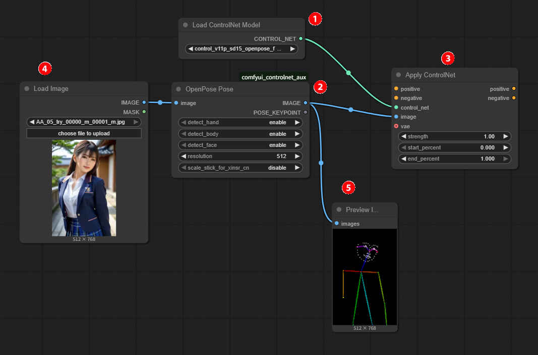Click the start_percent slider field
Screen dimensions: 538x355
pyautogui.click(x=454, y=147)
